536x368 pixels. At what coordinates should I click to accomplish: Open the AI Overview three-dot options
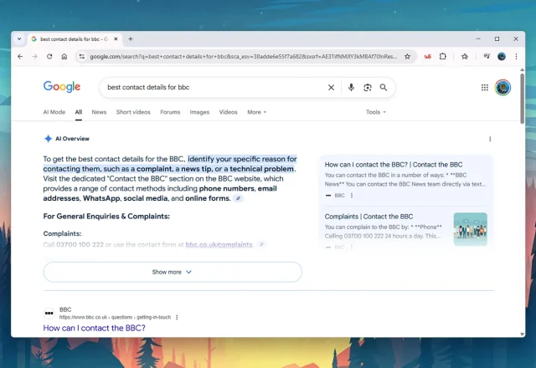(x=490, y=139)
